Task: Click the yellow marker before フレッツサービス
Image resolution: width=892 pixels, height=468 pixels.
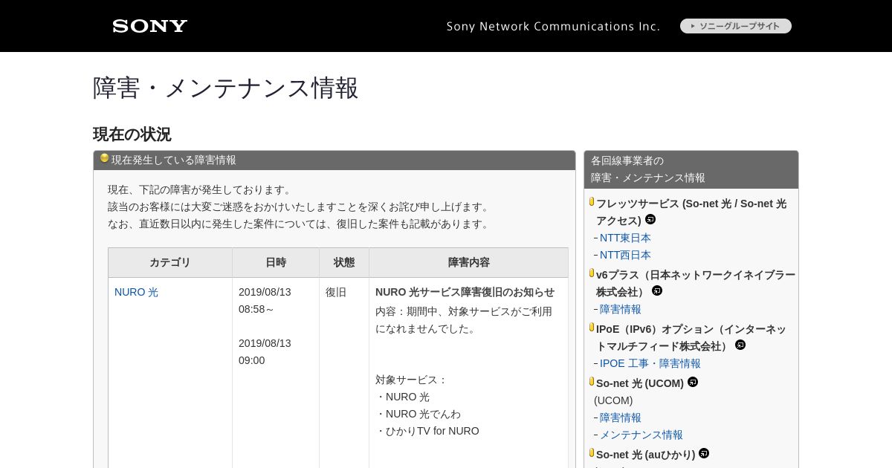Action: point(592,201)
